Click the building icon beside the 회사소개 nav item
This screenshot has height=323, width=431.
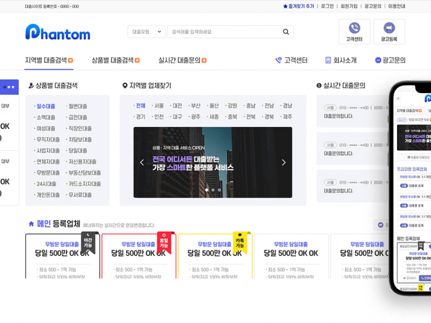pyautogui.click(x=328, y=60)
